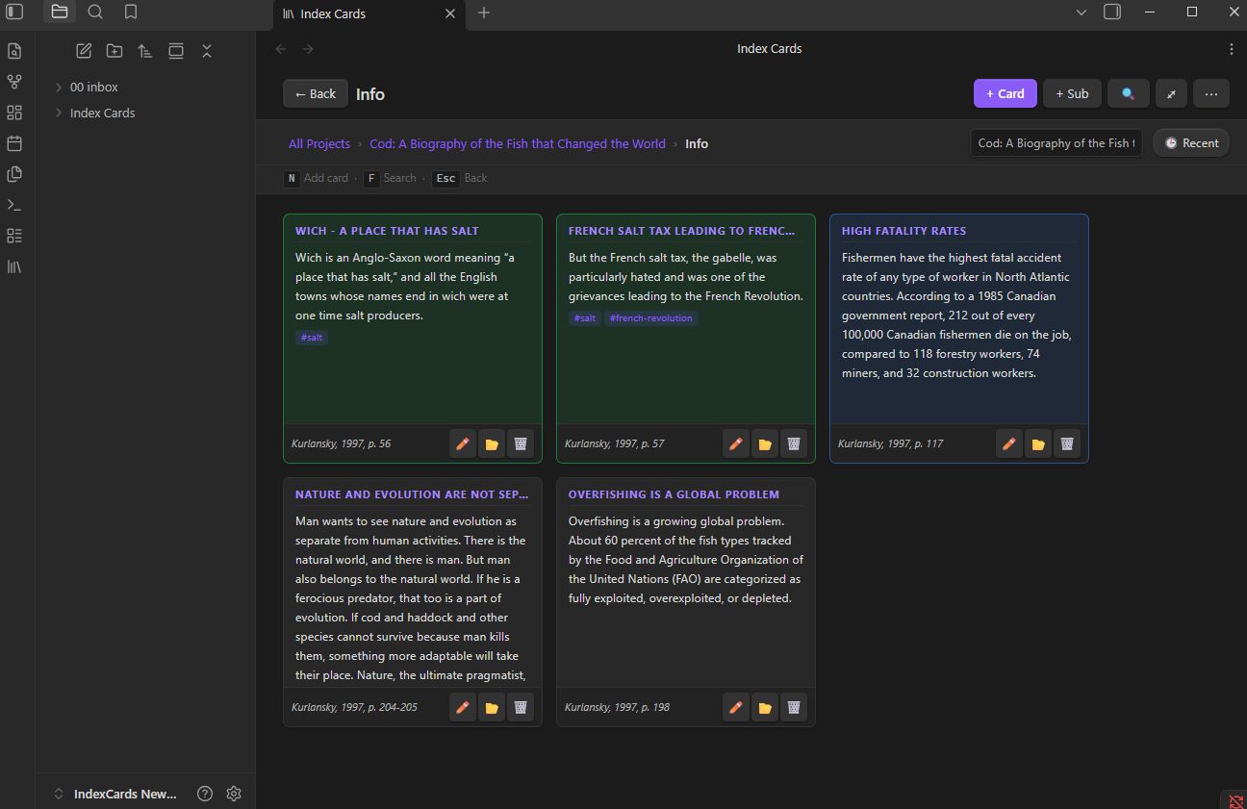Select the Nature and Evolution card title
The image size is (1247, 809).
(x=412, y=494)
